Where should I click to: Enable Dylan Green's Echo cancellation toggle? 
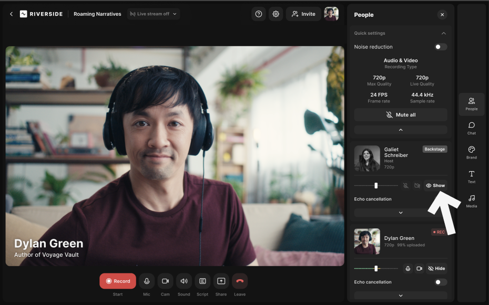(441, 282)
